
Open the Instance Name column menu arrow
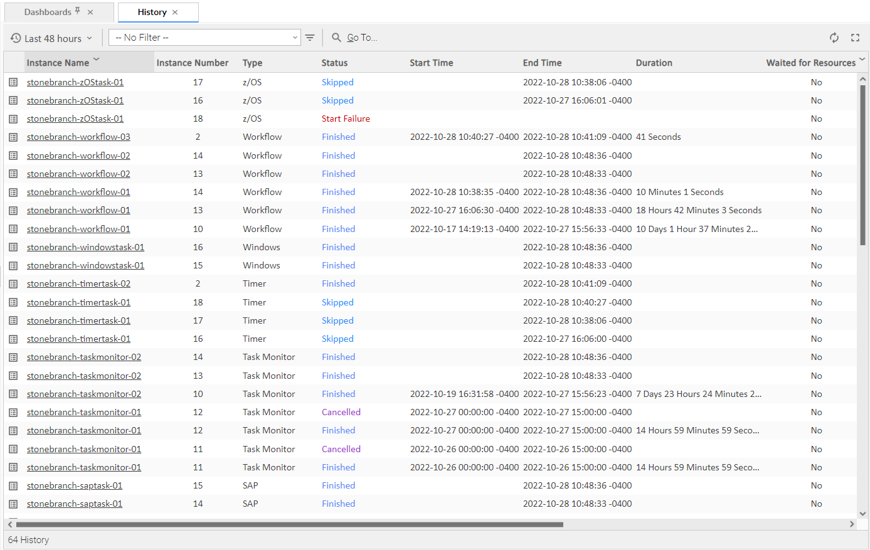(x=97, y=60)
